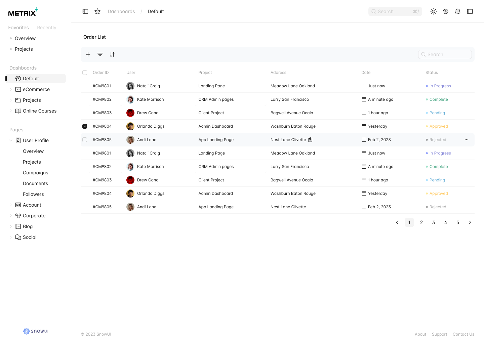Open the activity history icon
The height and width of the screenshot is (344, 484).
click(x=445, y=11)
